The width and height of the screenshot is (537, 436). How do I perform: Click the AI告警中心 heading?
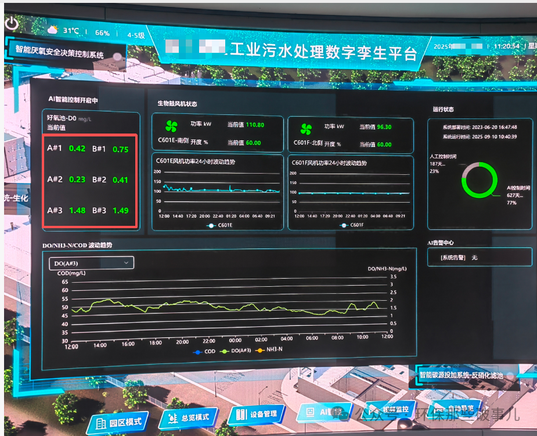tap(441, 243)
